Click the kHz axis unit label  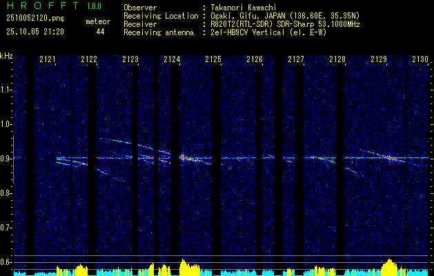6,56
